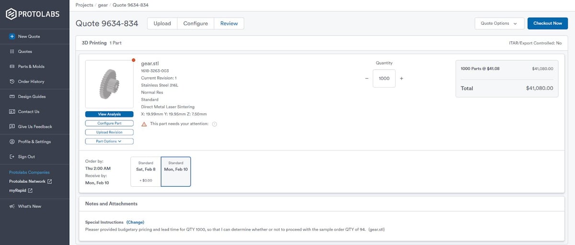Screen dimensions: 575x245
Task: Click Projects in the breadcrumb
Action: point(84,5)
